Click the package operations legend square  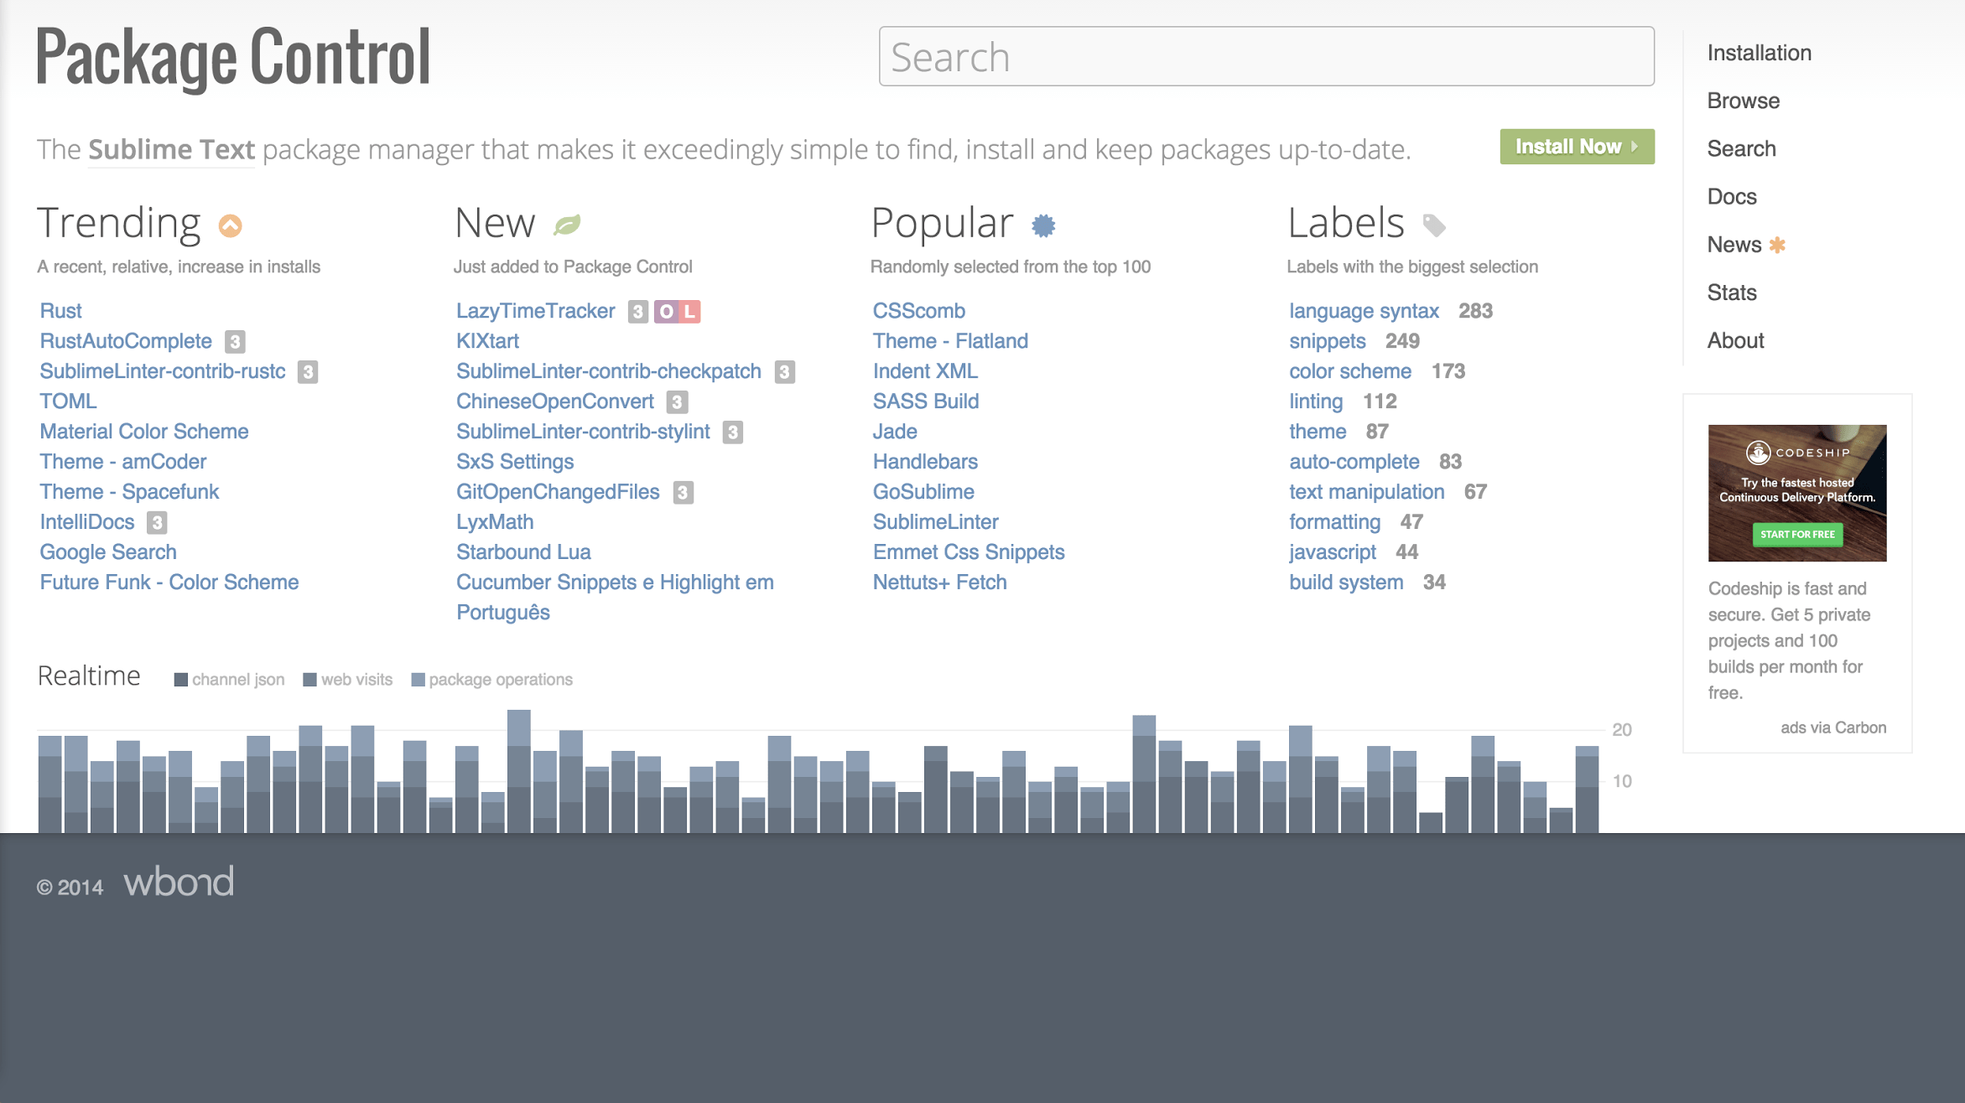click(x=418, y=680)
